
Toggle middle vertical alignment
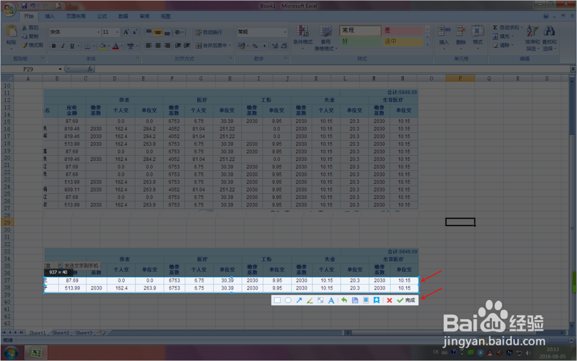(158, 32)
